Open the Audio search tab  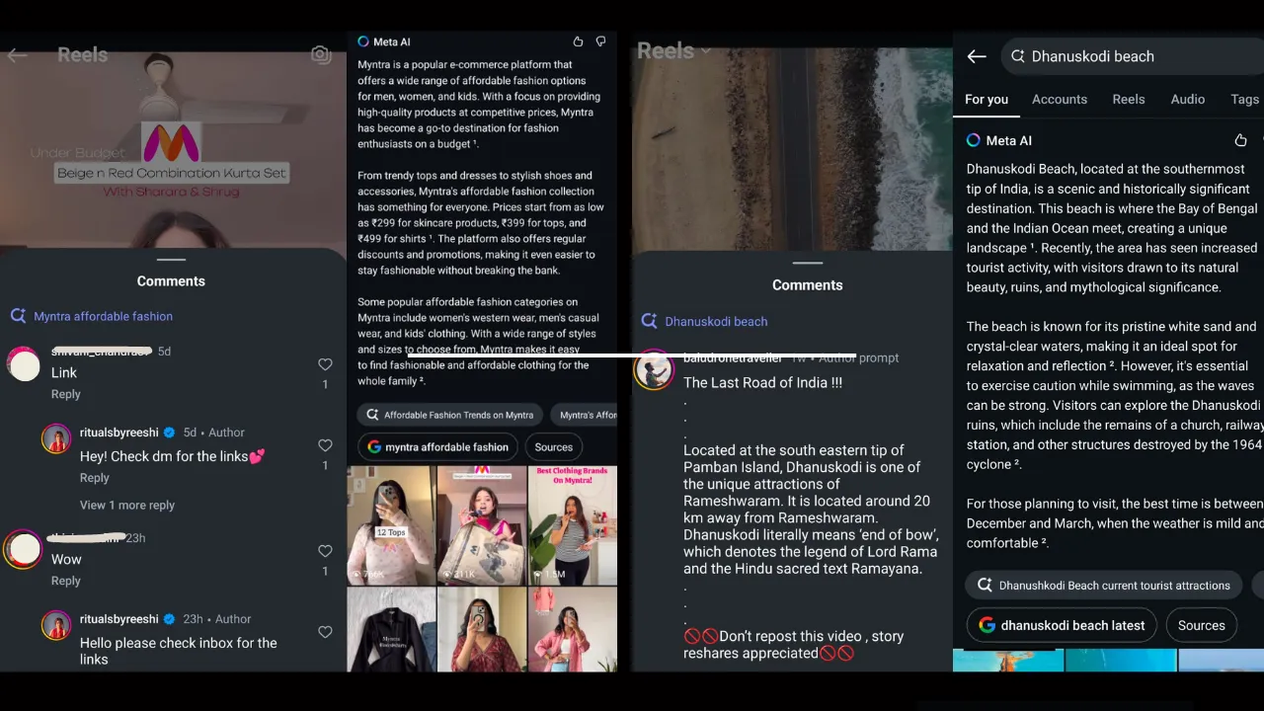(x=1188, y=99)
